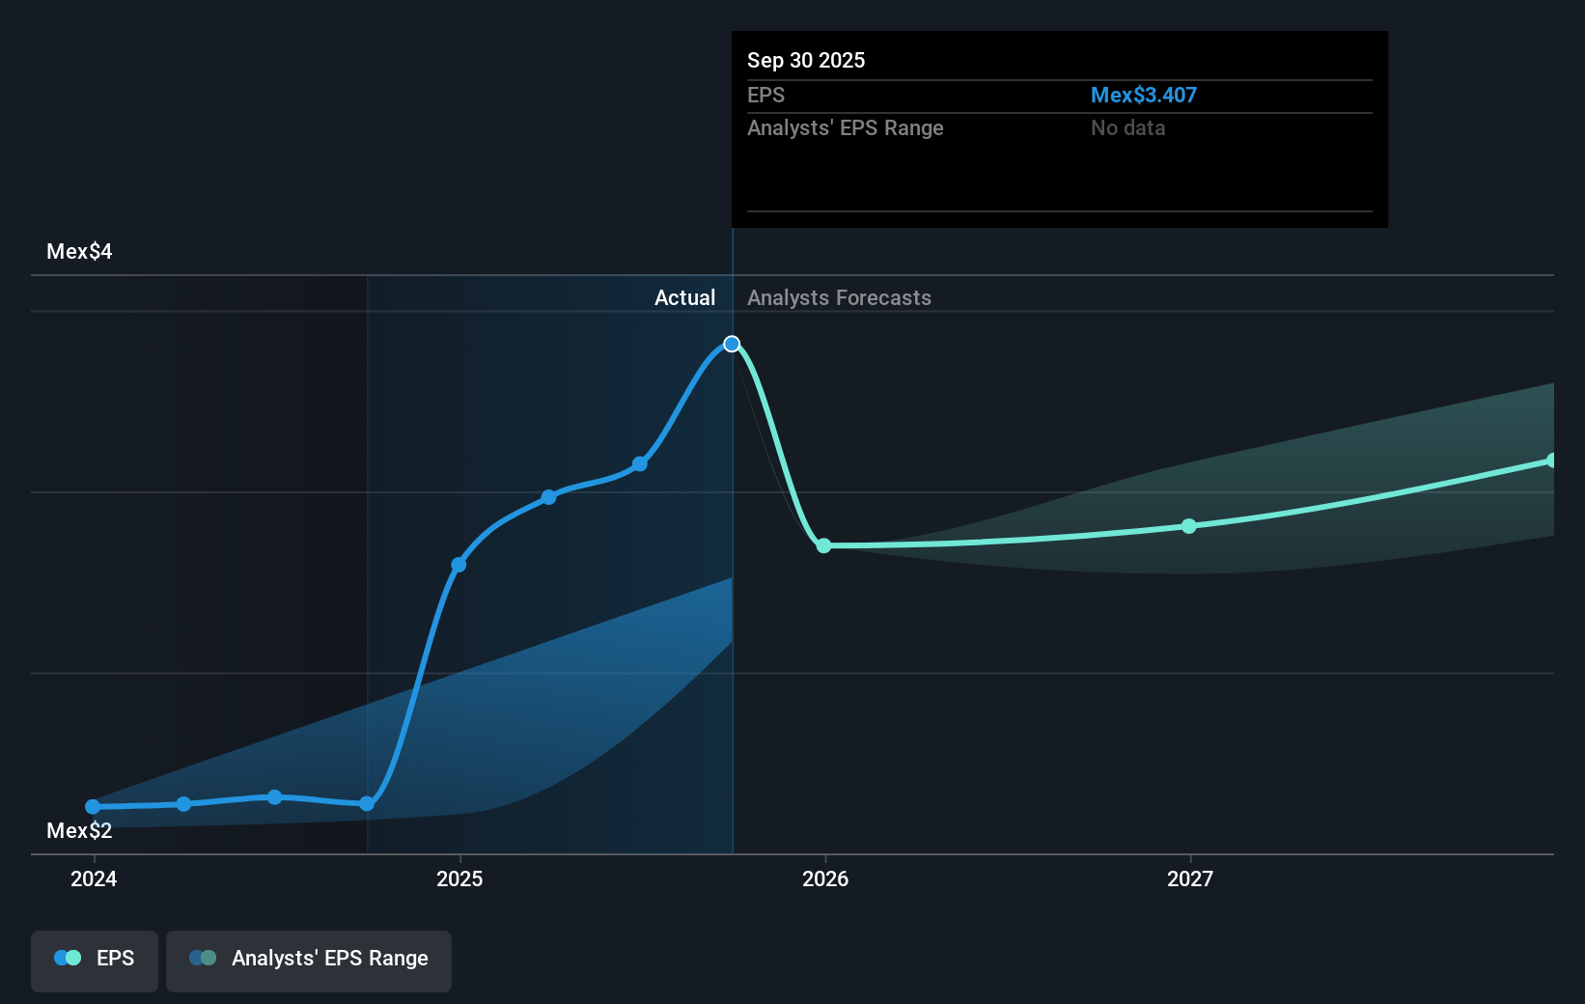Screen dimensions: 1585x1004
Task: Toggle the EPS series visibility
Action: [94, 961]
